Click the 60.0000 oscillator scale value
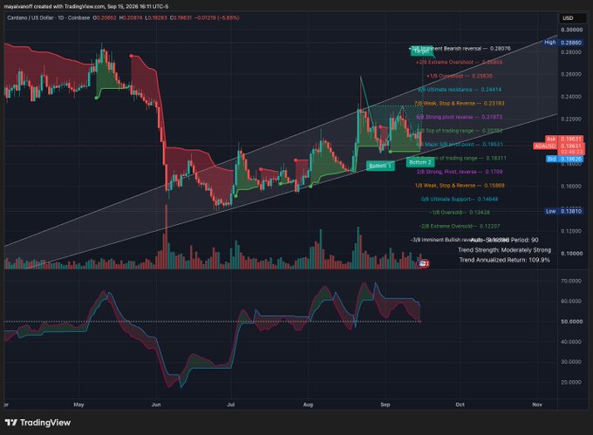The height and width of the screenshot is (435, 593). coord(571,302)
